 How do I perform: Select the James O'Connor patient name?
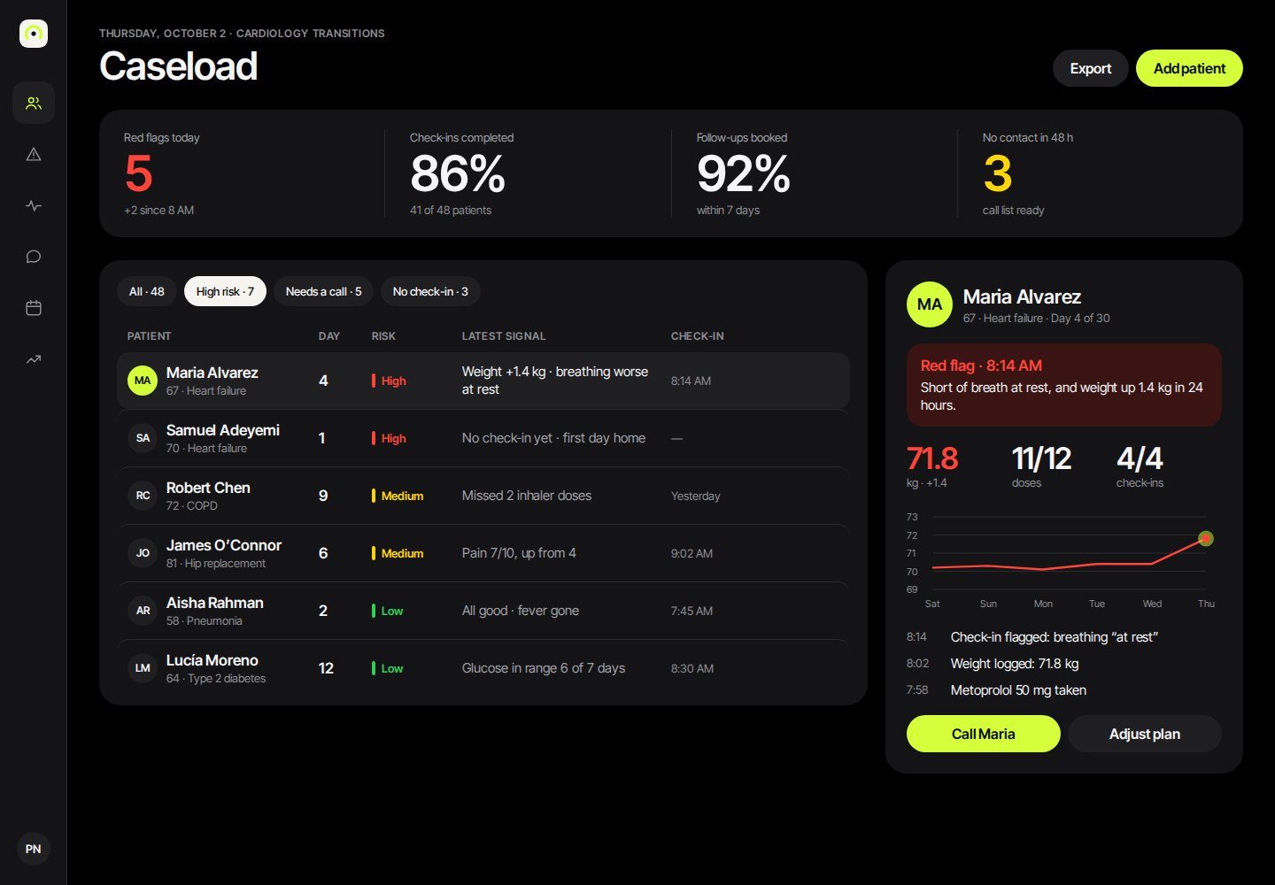click(223, 545)
